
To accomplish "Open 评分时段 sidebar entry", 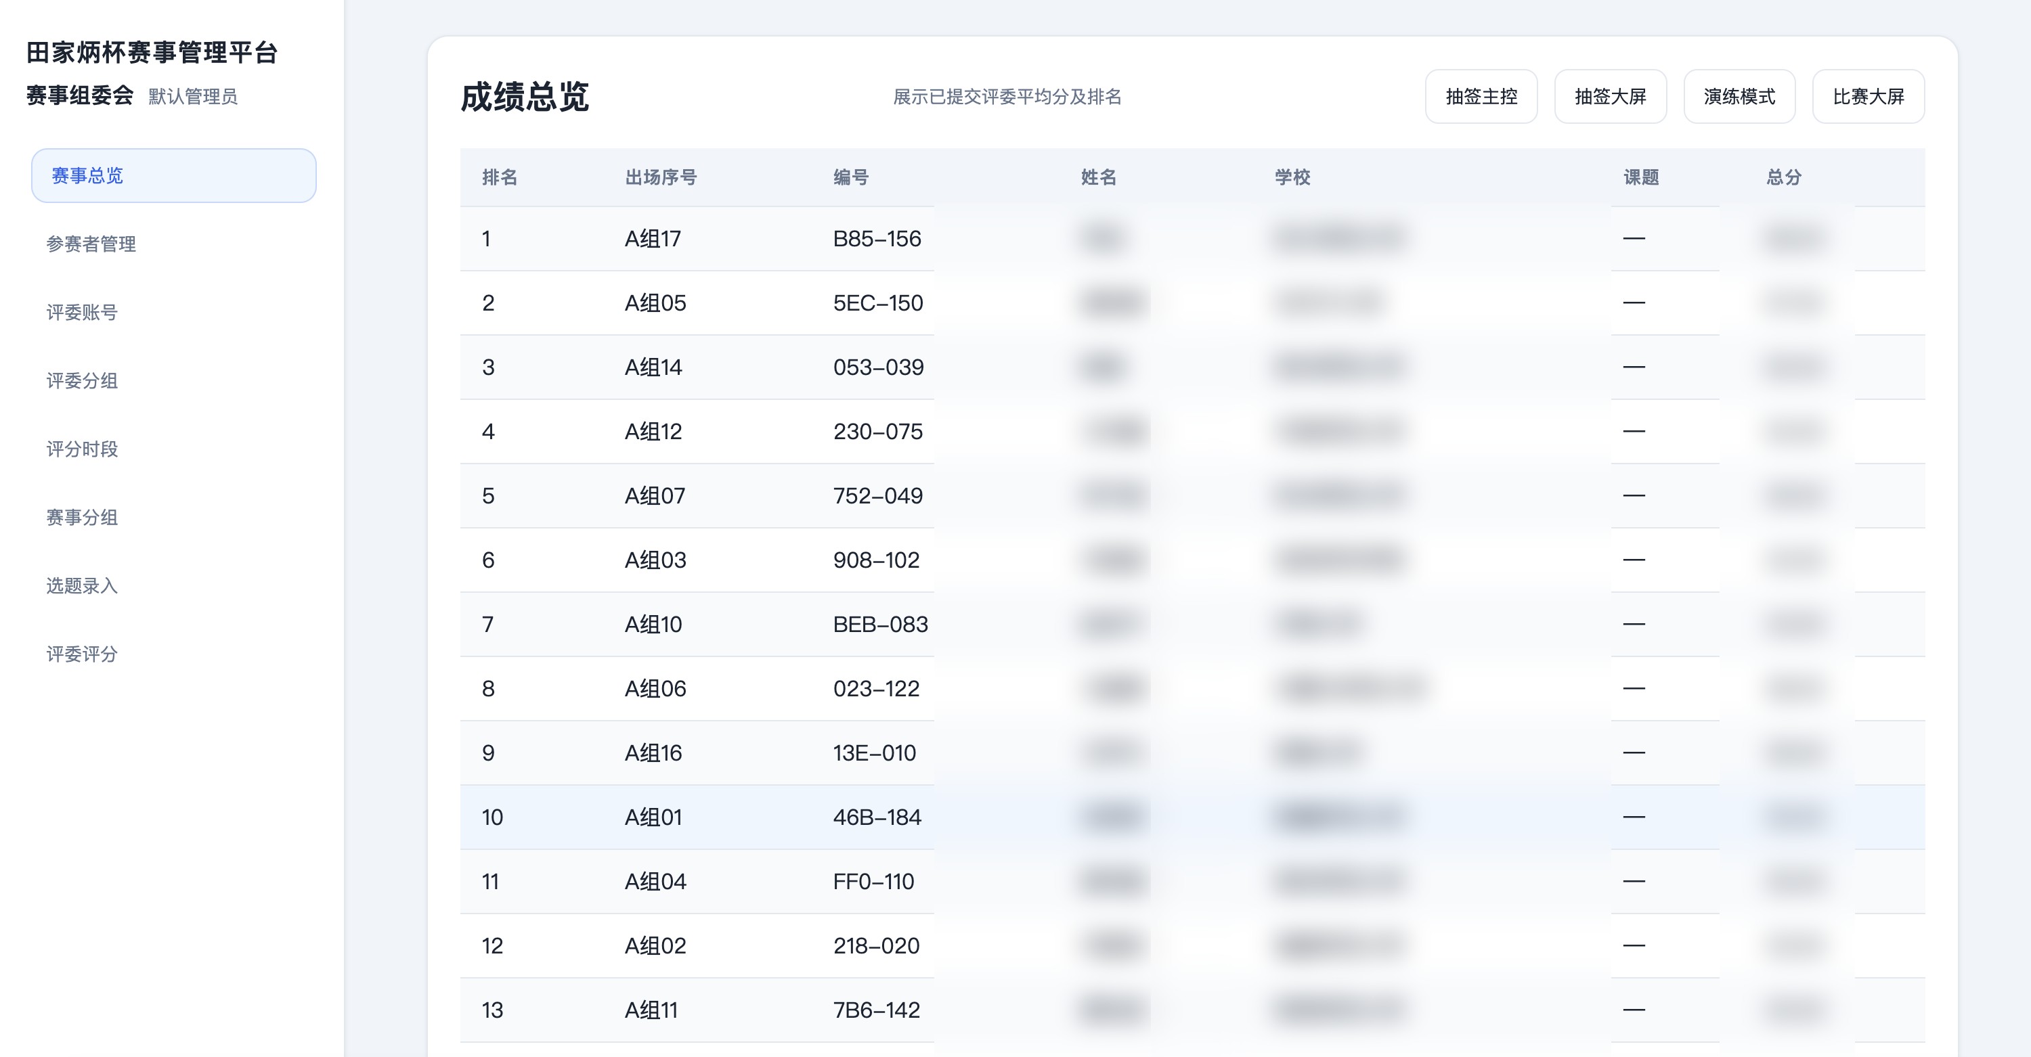I will (82, 449).
